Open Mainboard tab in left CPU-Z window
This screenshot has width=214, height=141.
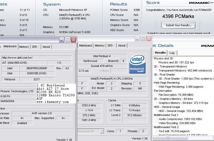pos(10,46)
